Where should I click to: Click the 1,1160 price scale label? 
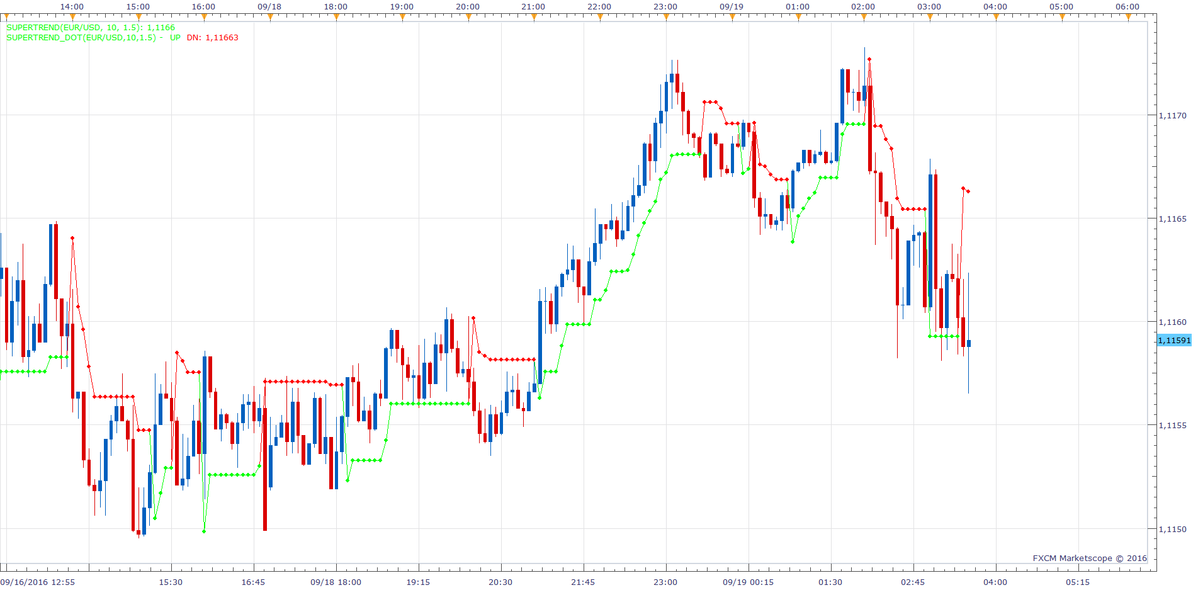point(1172,322)
